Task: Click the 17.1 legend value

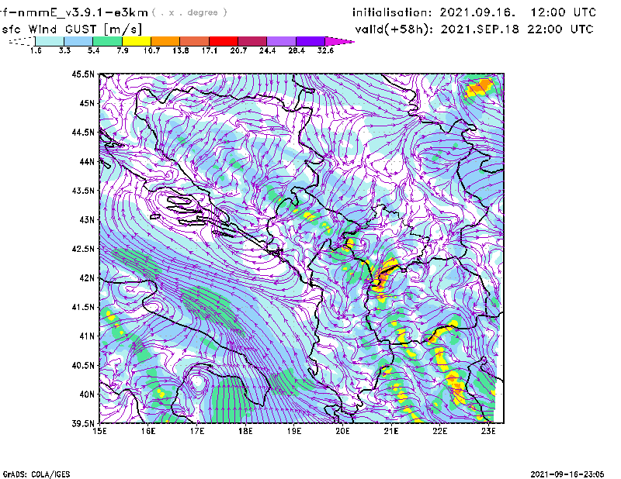Action: [x=210, y=50]
